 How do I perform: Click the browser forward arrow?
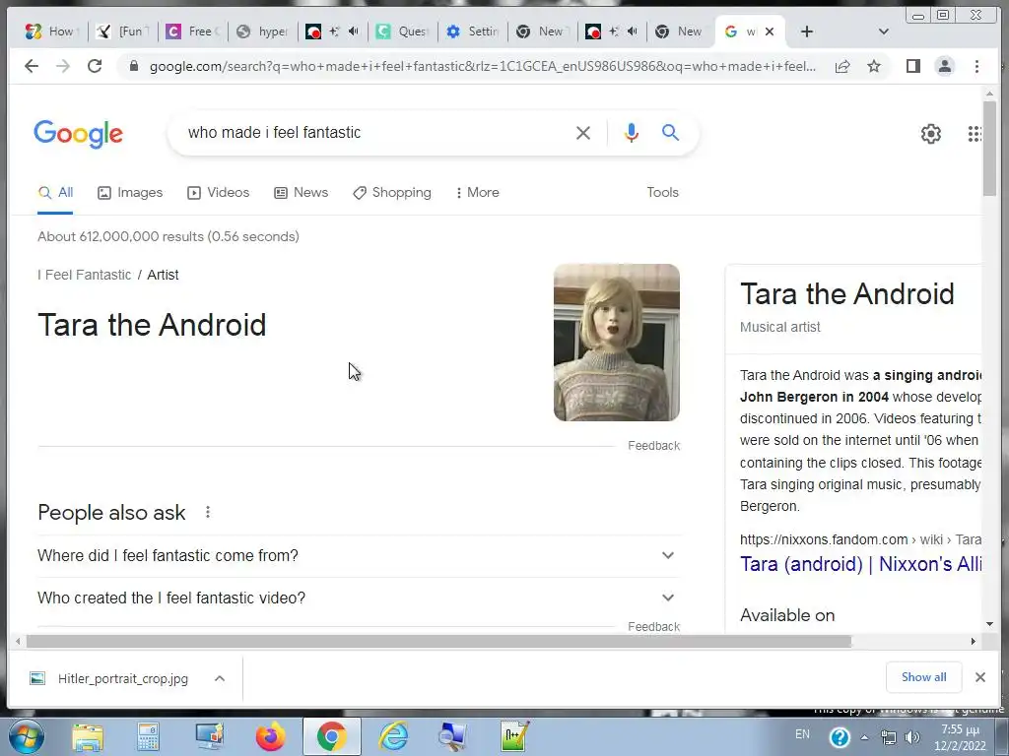[x=62, y=66]
